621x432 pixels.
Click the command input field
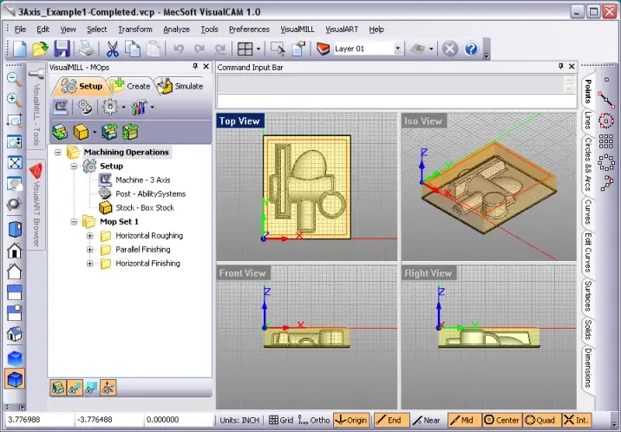[396, 101]
